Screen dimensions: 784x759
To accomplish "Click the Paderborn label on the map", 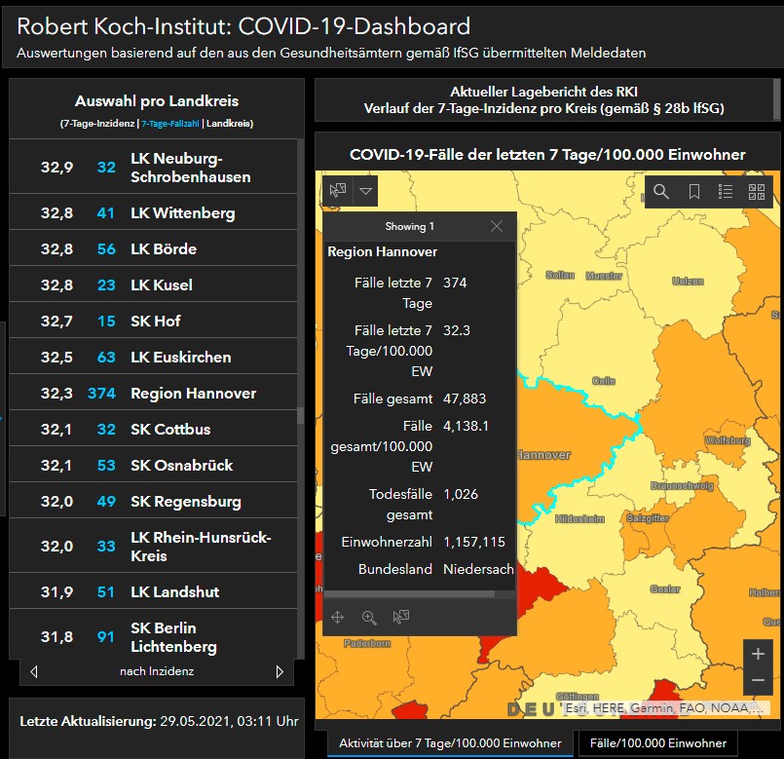I will coord(367,643).
